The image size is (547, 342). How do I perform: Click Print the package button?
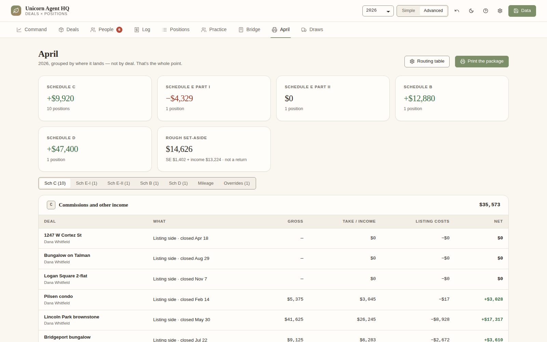point(482,62)
